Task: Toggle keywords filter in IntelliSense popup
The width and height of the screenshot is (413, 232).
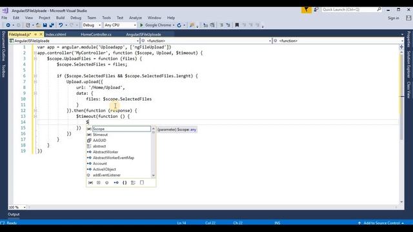Action: coord(133,182)
